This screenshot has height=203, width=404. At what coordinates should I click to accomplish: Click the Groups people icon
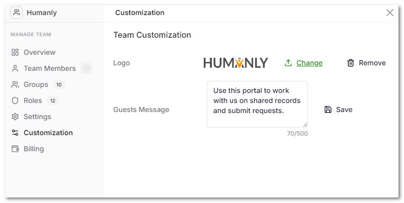[x=15, y=84]
